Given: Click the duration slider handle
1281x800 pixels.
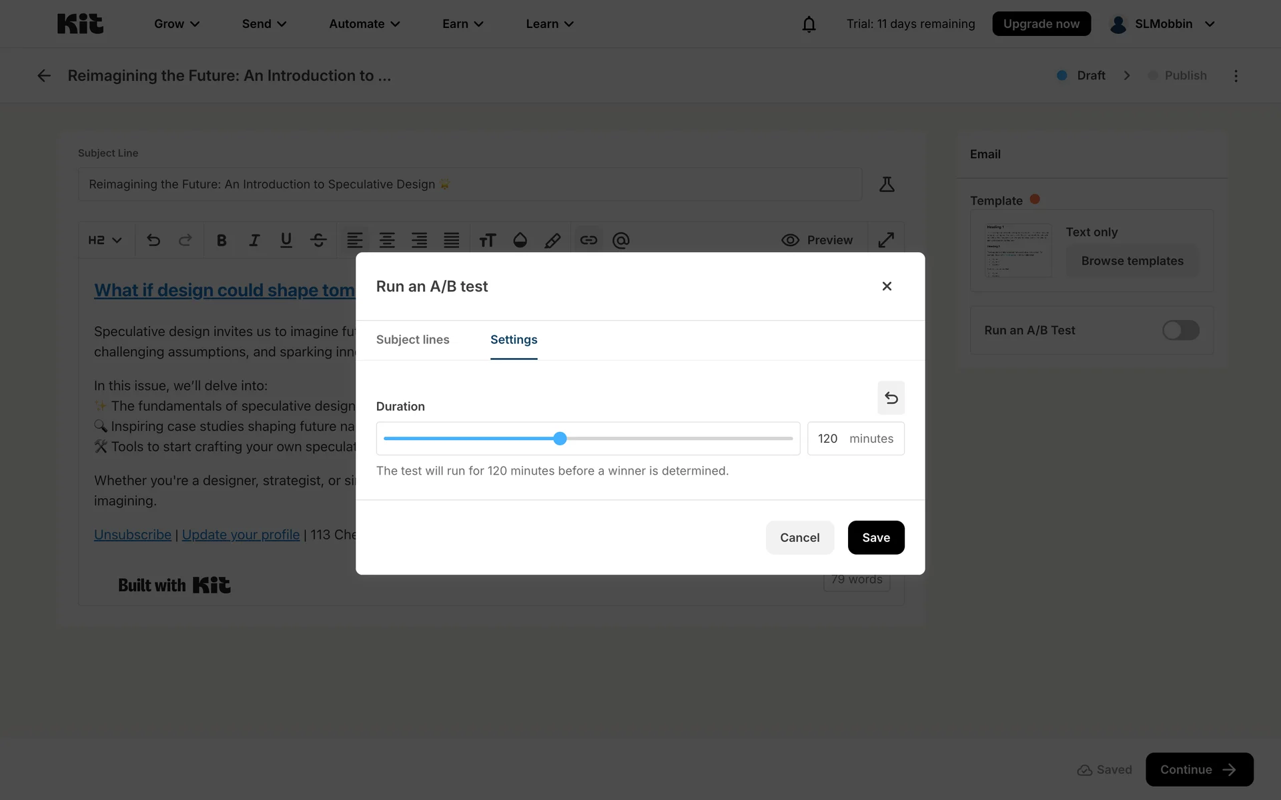Looking at the screenshot, I should click(x=560, y=439).
